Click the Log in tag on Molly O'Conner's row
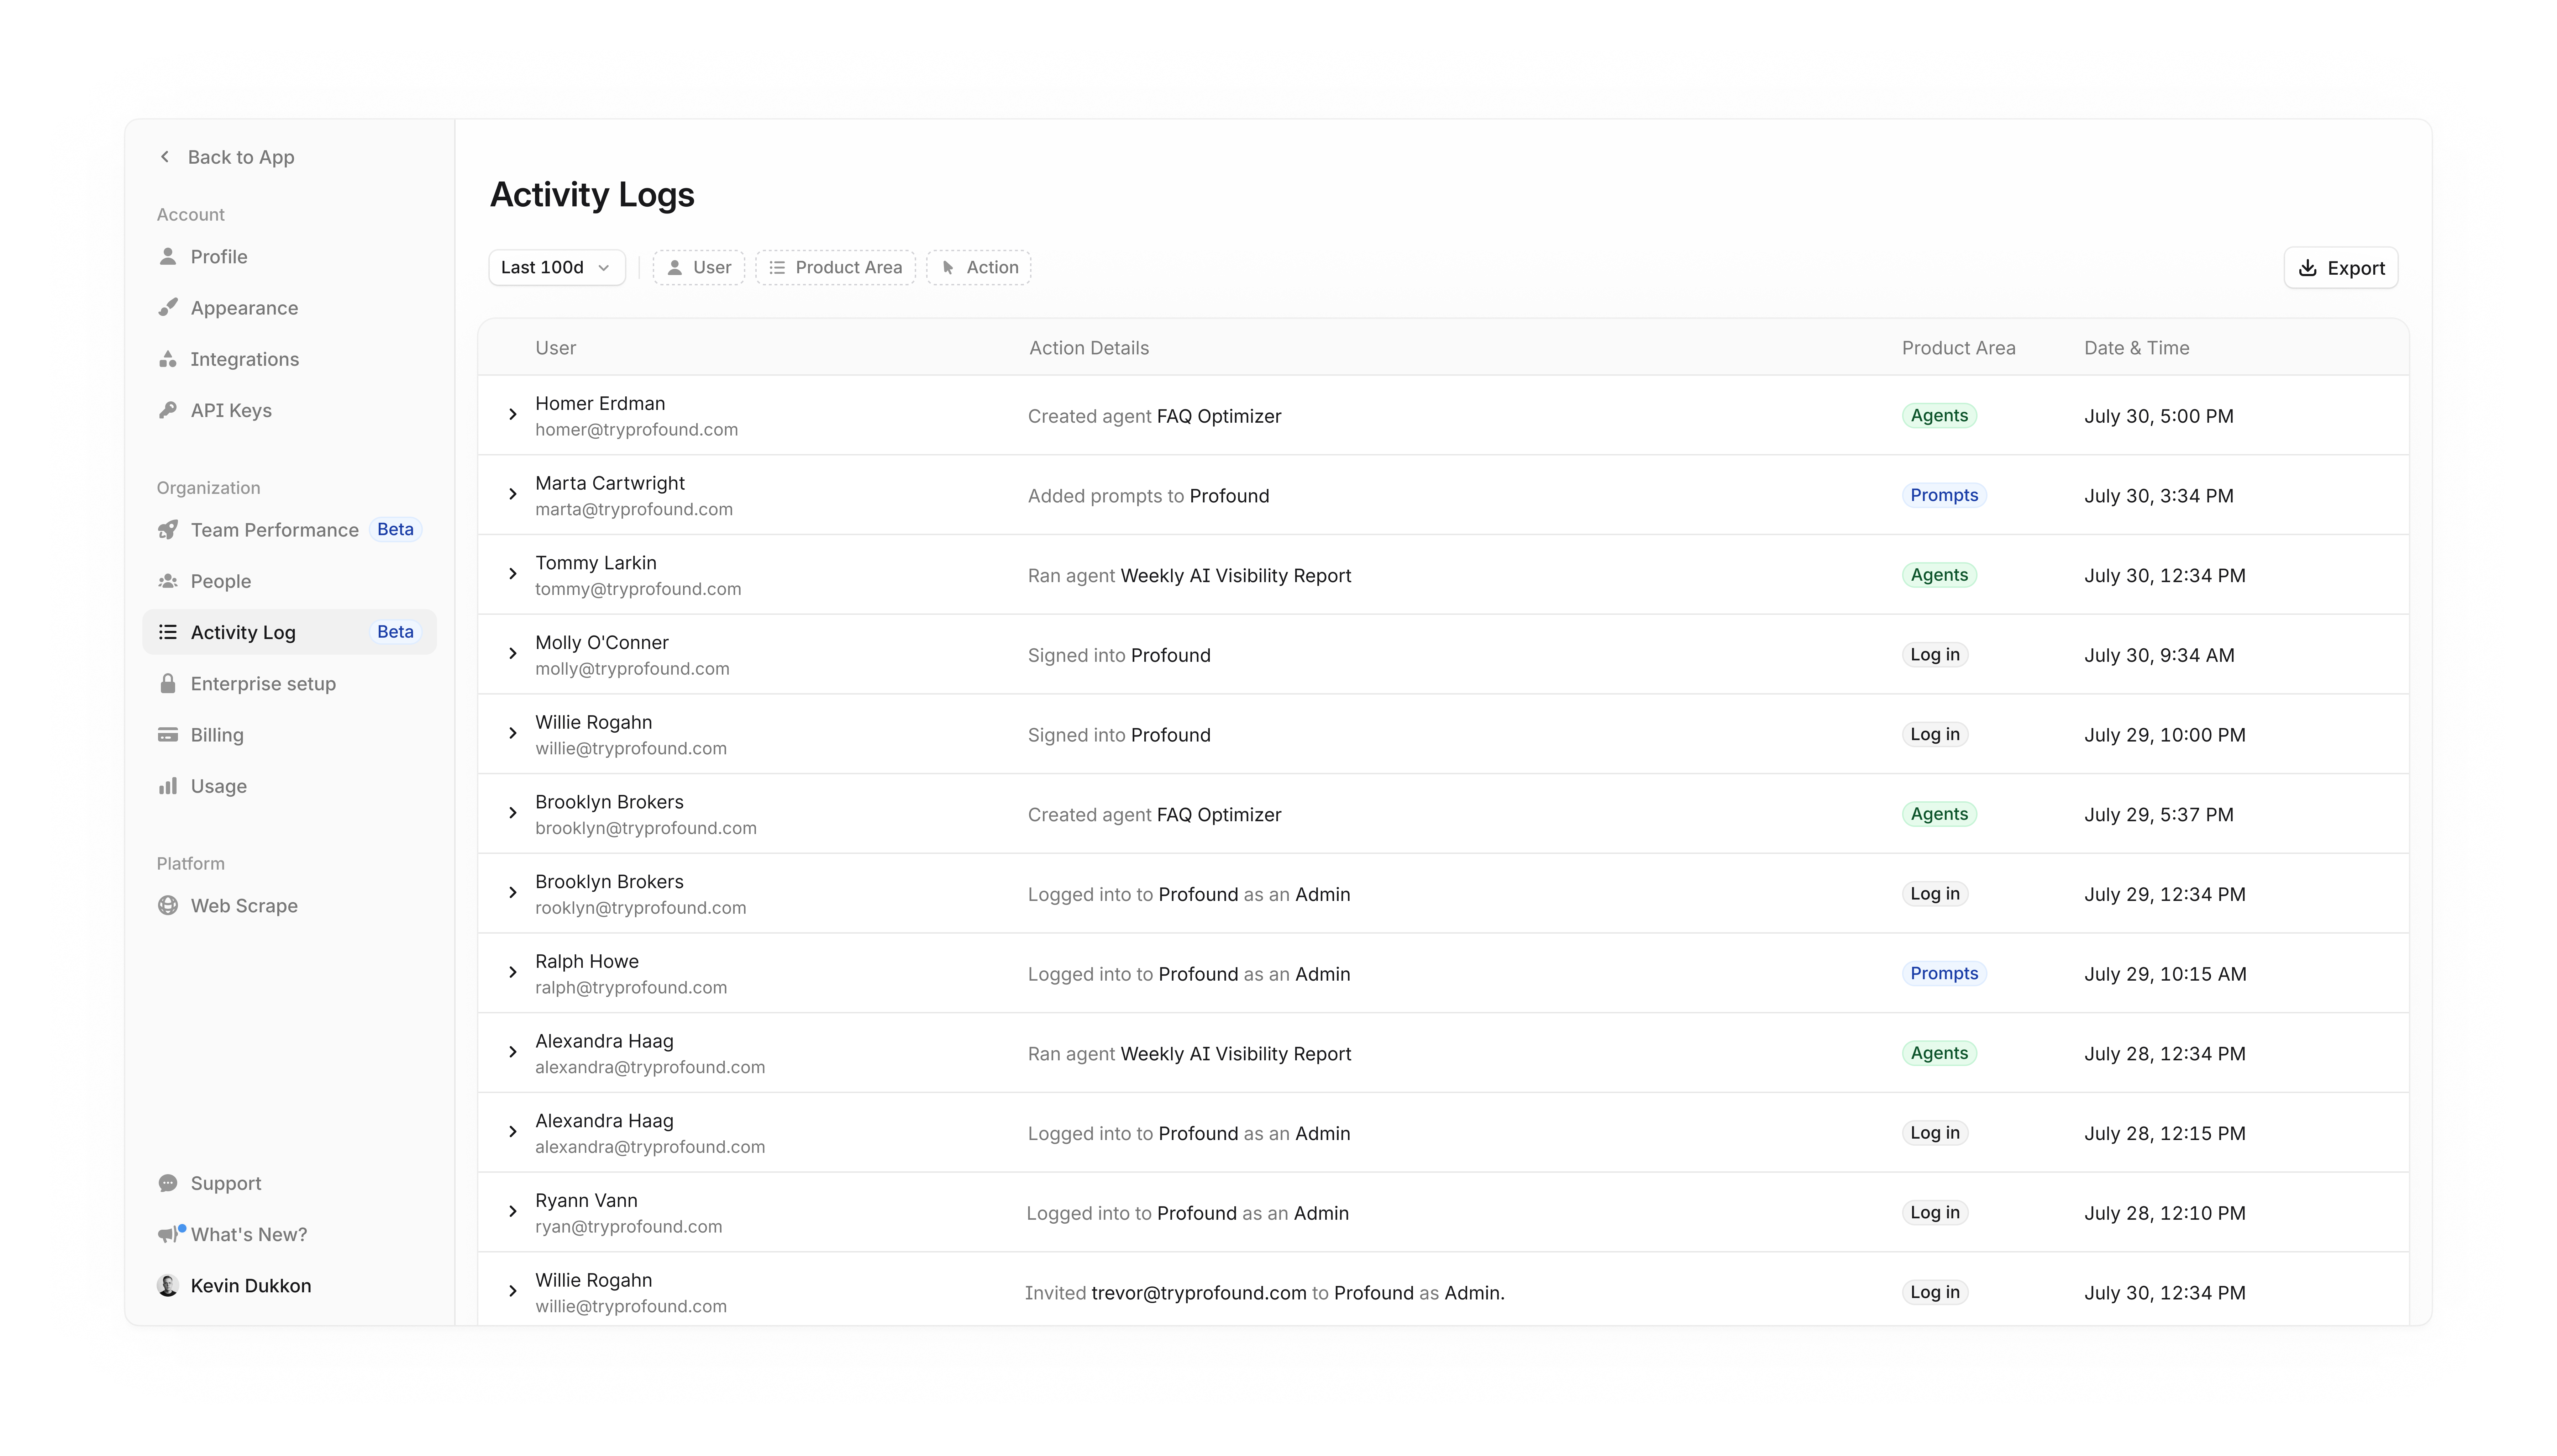 (x=1935, y=655)
